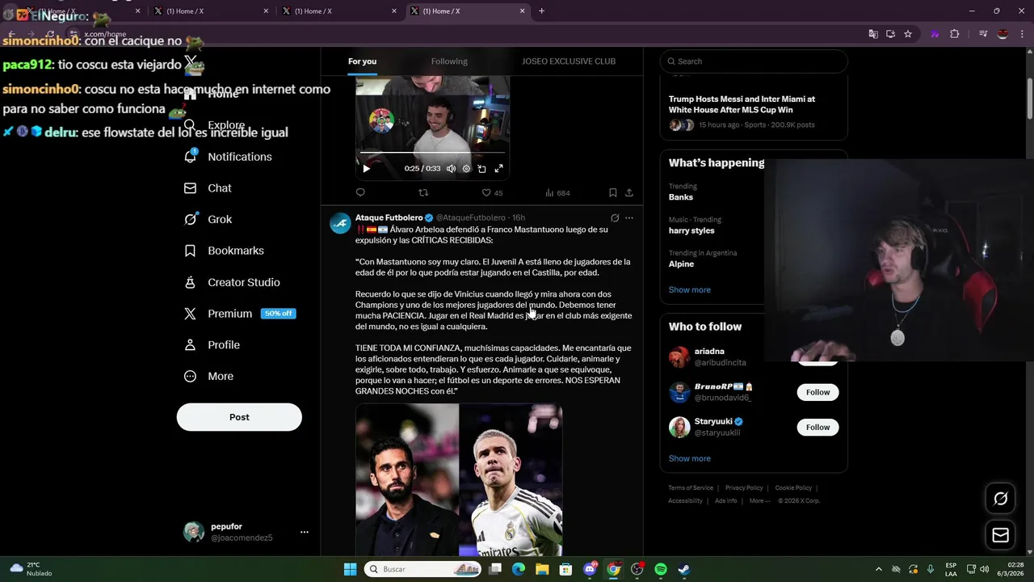Open the browser media controls icon
The height and width of the screenshot is (582, 1034).
983,34
